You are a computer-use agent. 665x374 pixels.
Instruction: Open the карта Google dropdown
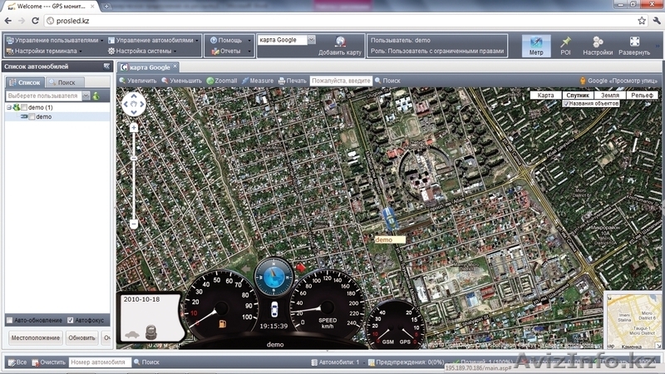pos(311,40)
